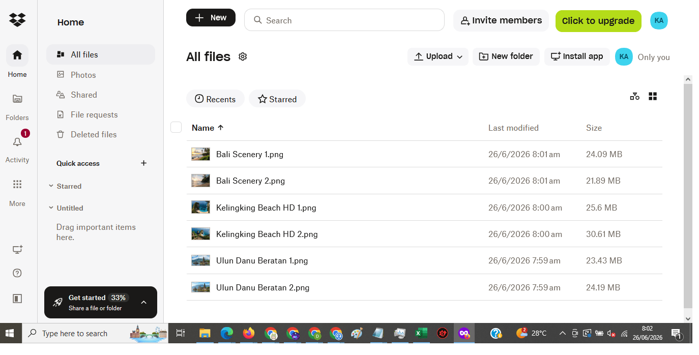Click the Install app button
Screen dimensions: 699x355
coord(577,56)
